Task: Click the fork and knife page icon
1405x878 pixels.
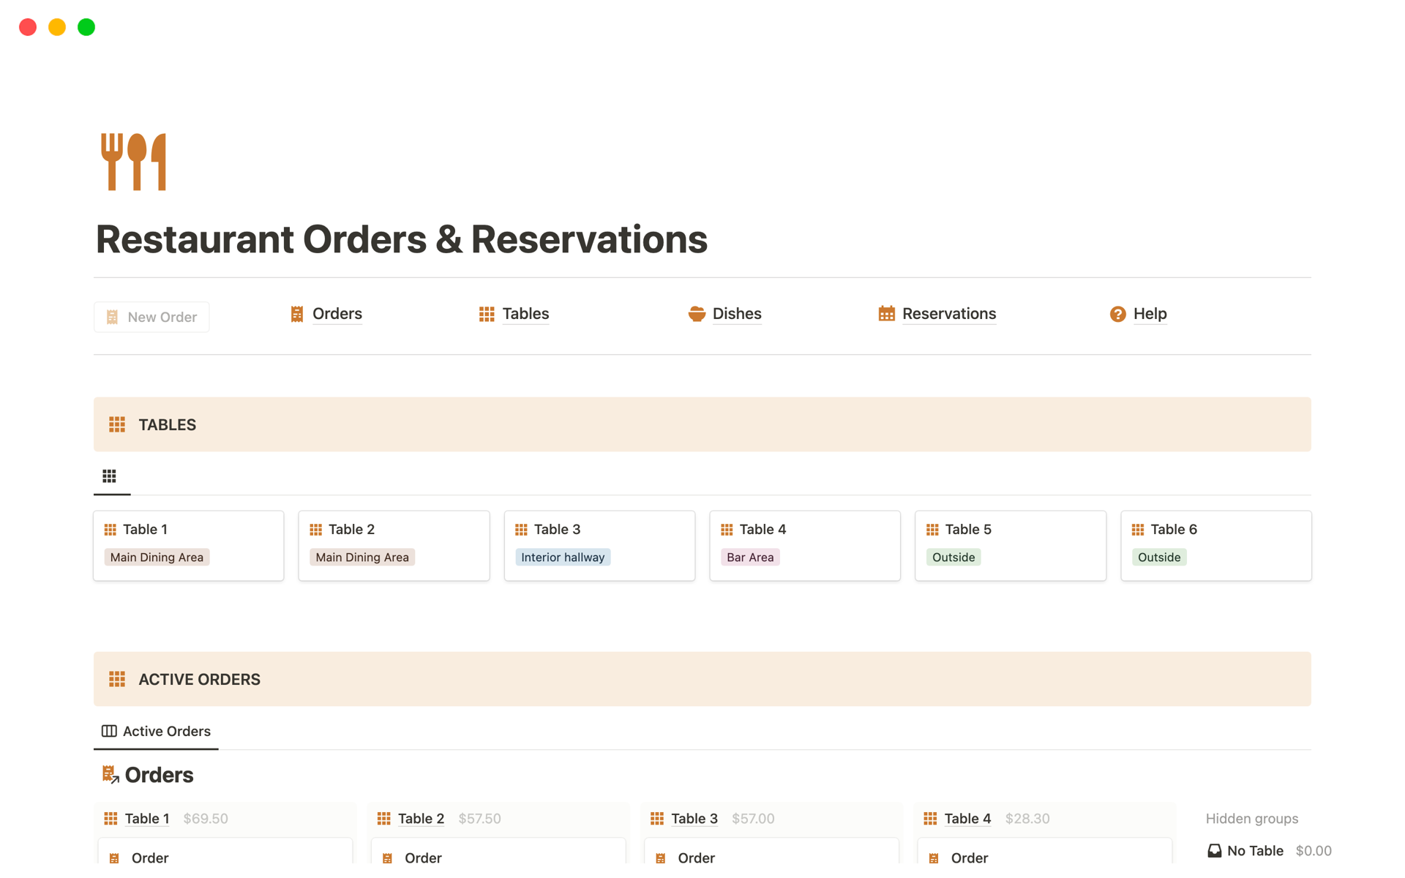Action: 134,161
